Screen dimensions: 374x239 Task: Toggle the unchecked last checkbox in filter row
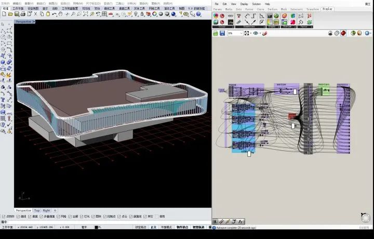coord(157,217)
